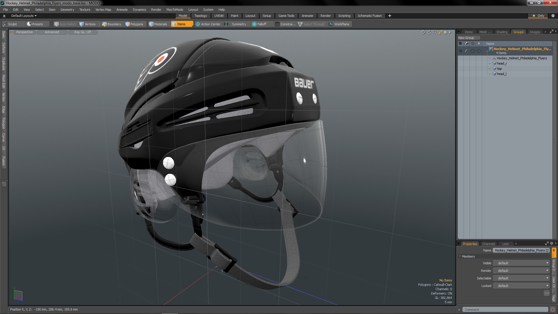Open Default Layouts dropdown
This screenshot has height=314, width=558.
pos(24,16)
